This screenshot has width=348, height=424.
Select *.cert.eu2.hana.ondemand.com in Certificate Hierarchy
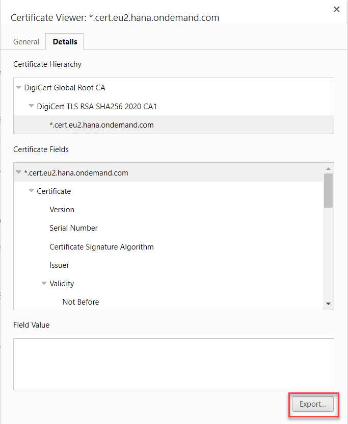(x=174, y=124)
